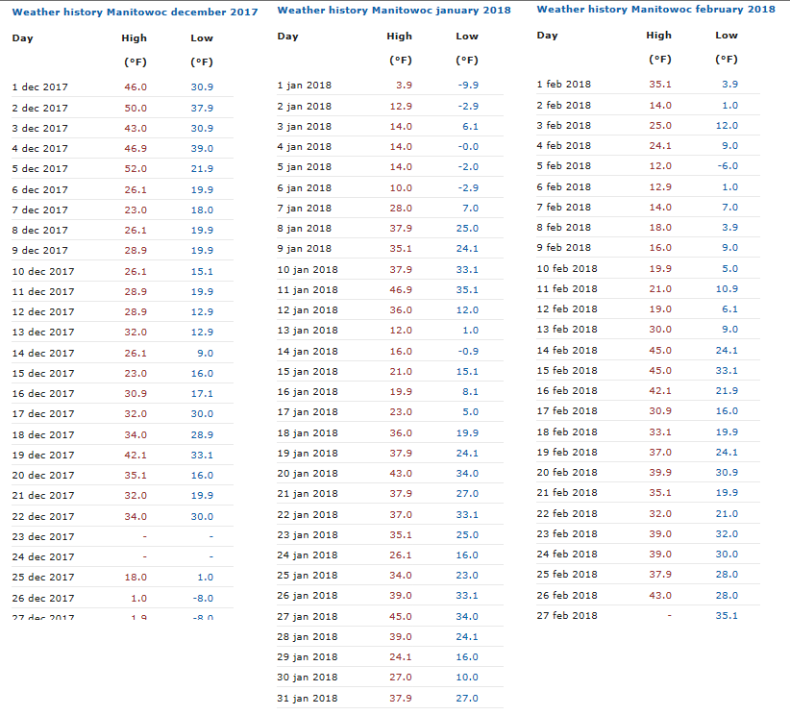The image size is (790, 715).
Task: Click the -9.9 low on 1 jan 2018
Action: point(468,85)
